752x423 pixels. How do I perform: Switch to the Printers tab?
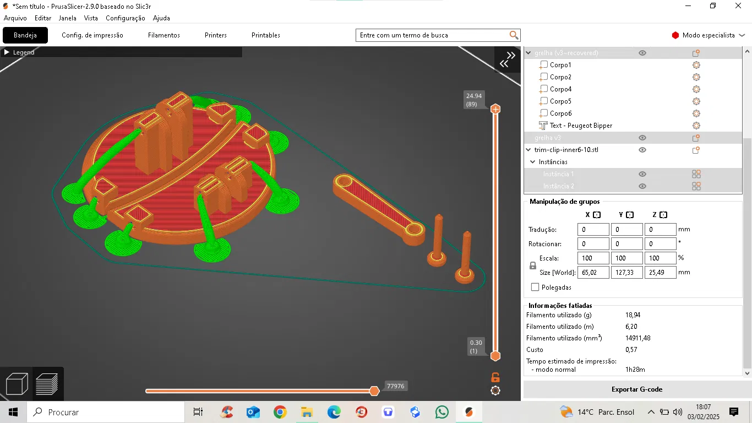(x=216, y=35)
